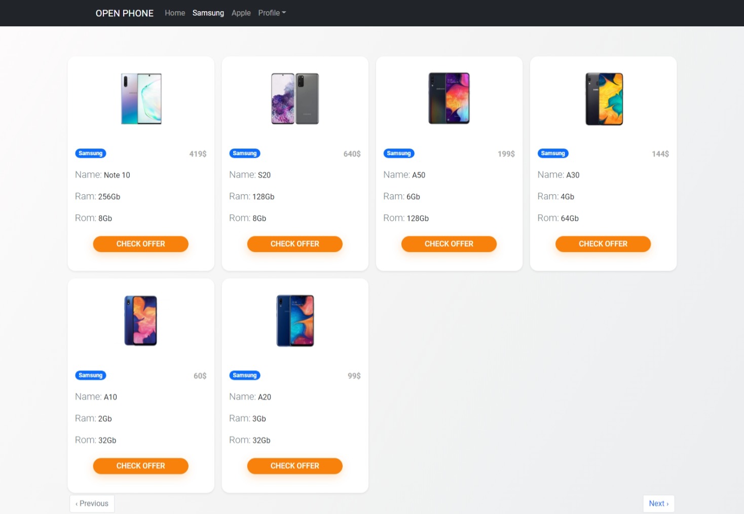Go to the Next page
Screen dimensions: 744x514
pos(658,503)
